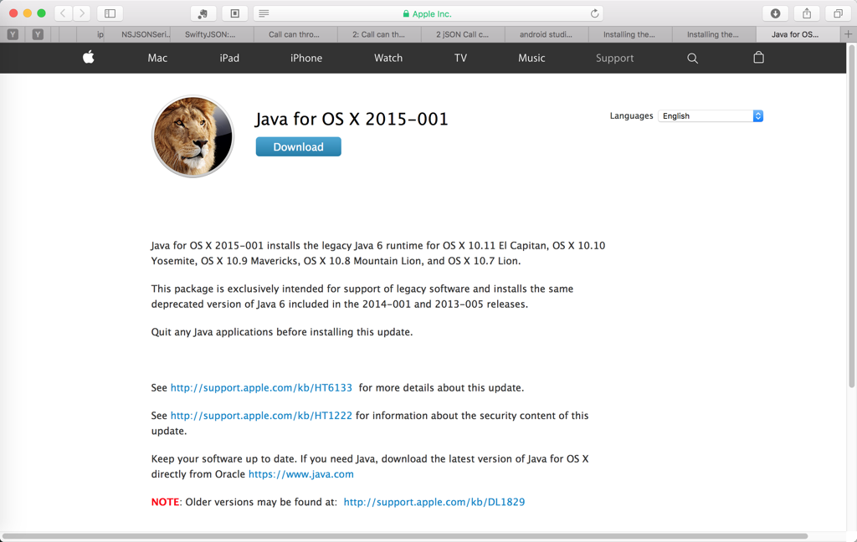Switch to the SwiftyJSON tab
857x542 pixels.
click(x=209, y=34)
